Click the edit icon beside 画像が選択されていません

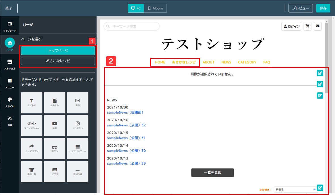coord(320,73)
